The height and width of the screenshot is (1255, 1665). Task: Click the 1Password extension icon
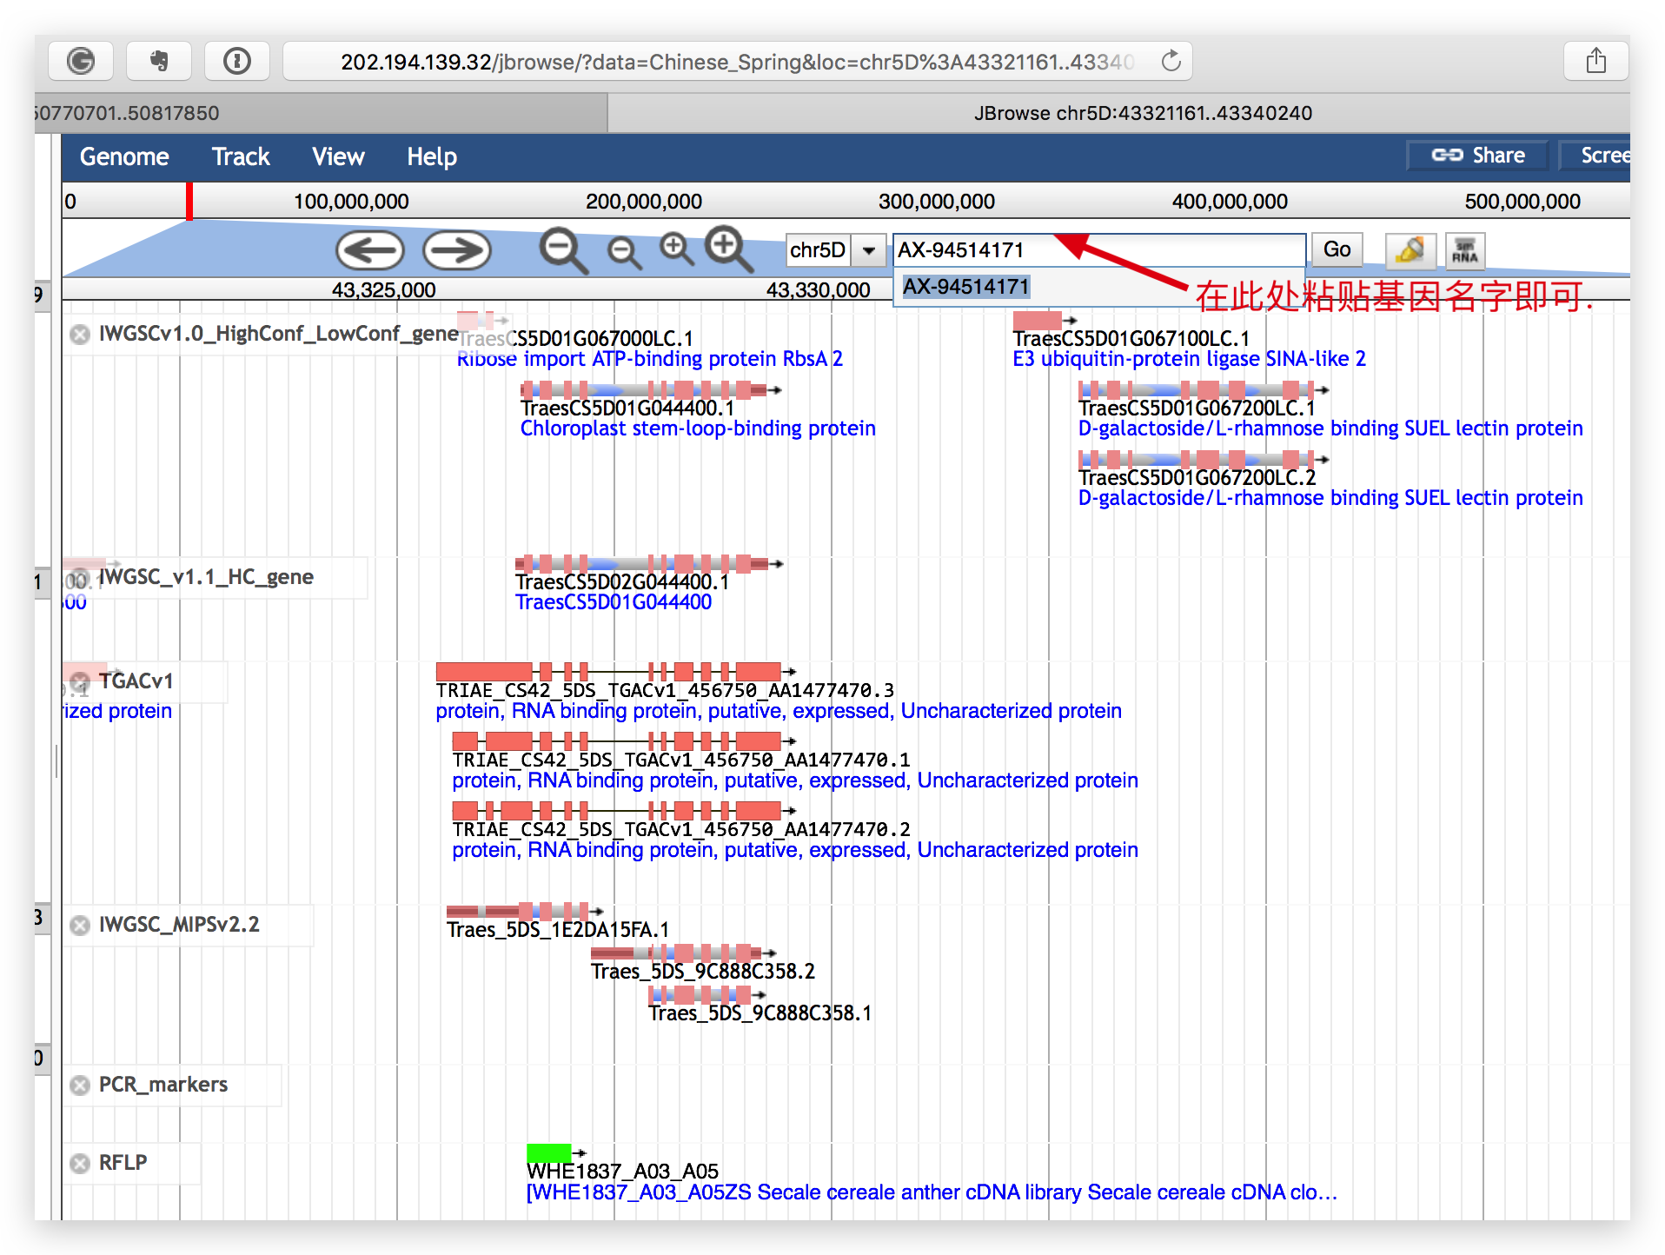coord(237,61)
